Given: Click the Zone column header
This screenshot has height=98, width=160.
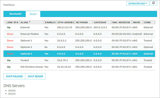Looking at the screenshot, I should pos(149,22).
